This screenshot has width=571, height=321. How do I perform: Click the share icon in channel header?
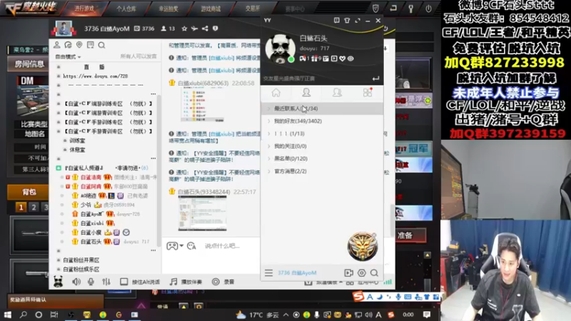coord(205,29)
